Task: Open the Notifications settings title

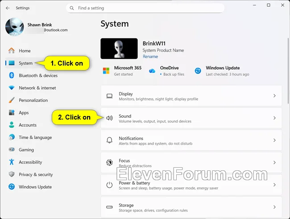Action: tap(131, 138)
